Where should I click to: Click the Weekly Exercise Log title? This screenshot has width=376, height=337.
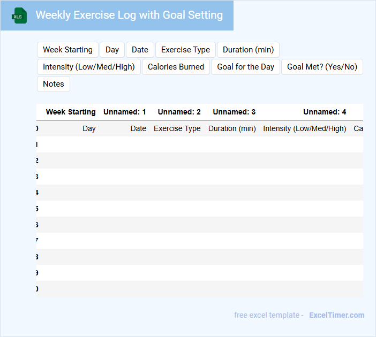coord(129,15)
